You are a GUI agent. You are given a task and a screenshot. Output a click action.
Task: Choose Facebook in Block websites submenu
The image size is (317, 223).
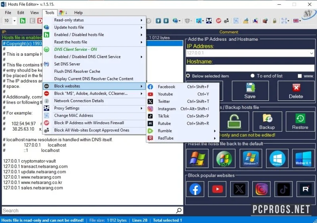pos(183,87)
